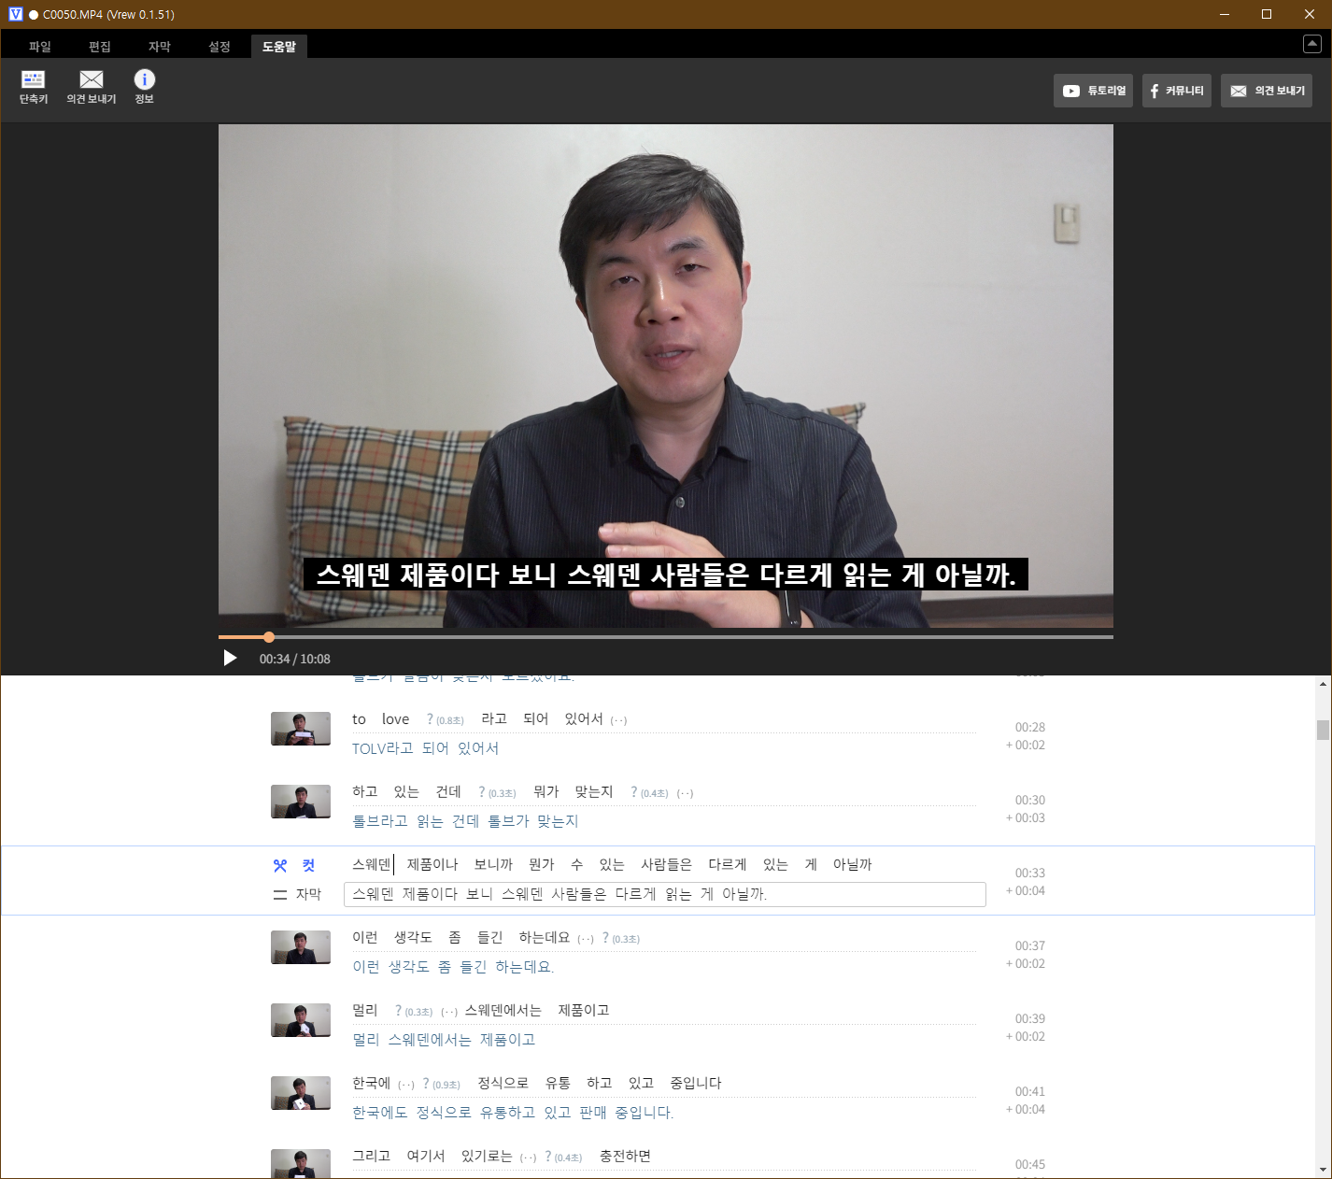Click the timestamp 00:41
1332x1179 pixels.
tap(1029, 1091)
